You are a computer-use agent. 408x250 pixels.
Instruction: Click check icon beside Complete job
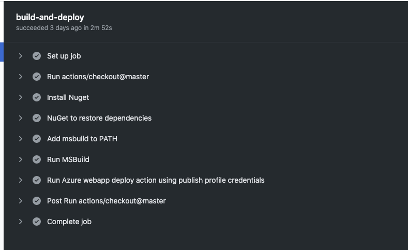[x=37, y=222]
